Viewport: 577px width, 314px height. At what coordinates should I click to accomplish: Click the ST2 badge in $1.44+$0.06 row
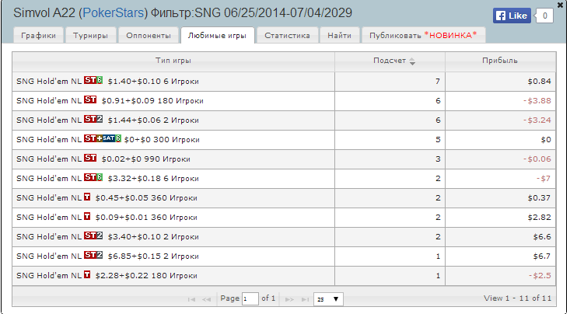[93, 119]
